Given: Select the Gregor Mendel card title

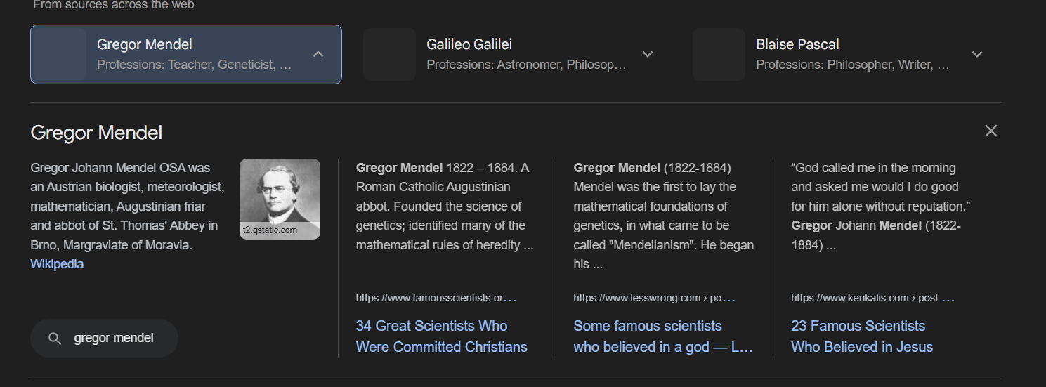Looking at the screenshot, I should (x=145, y=44).
